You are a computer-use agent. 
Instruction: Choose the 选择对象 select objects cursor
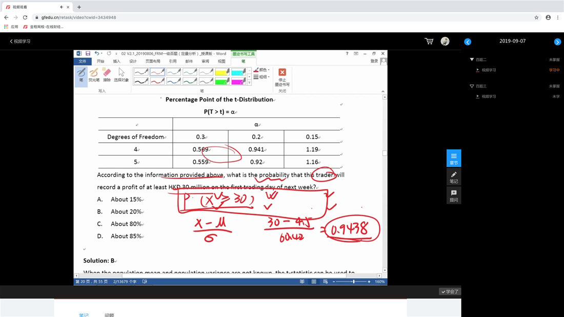[x=121, y=75]
